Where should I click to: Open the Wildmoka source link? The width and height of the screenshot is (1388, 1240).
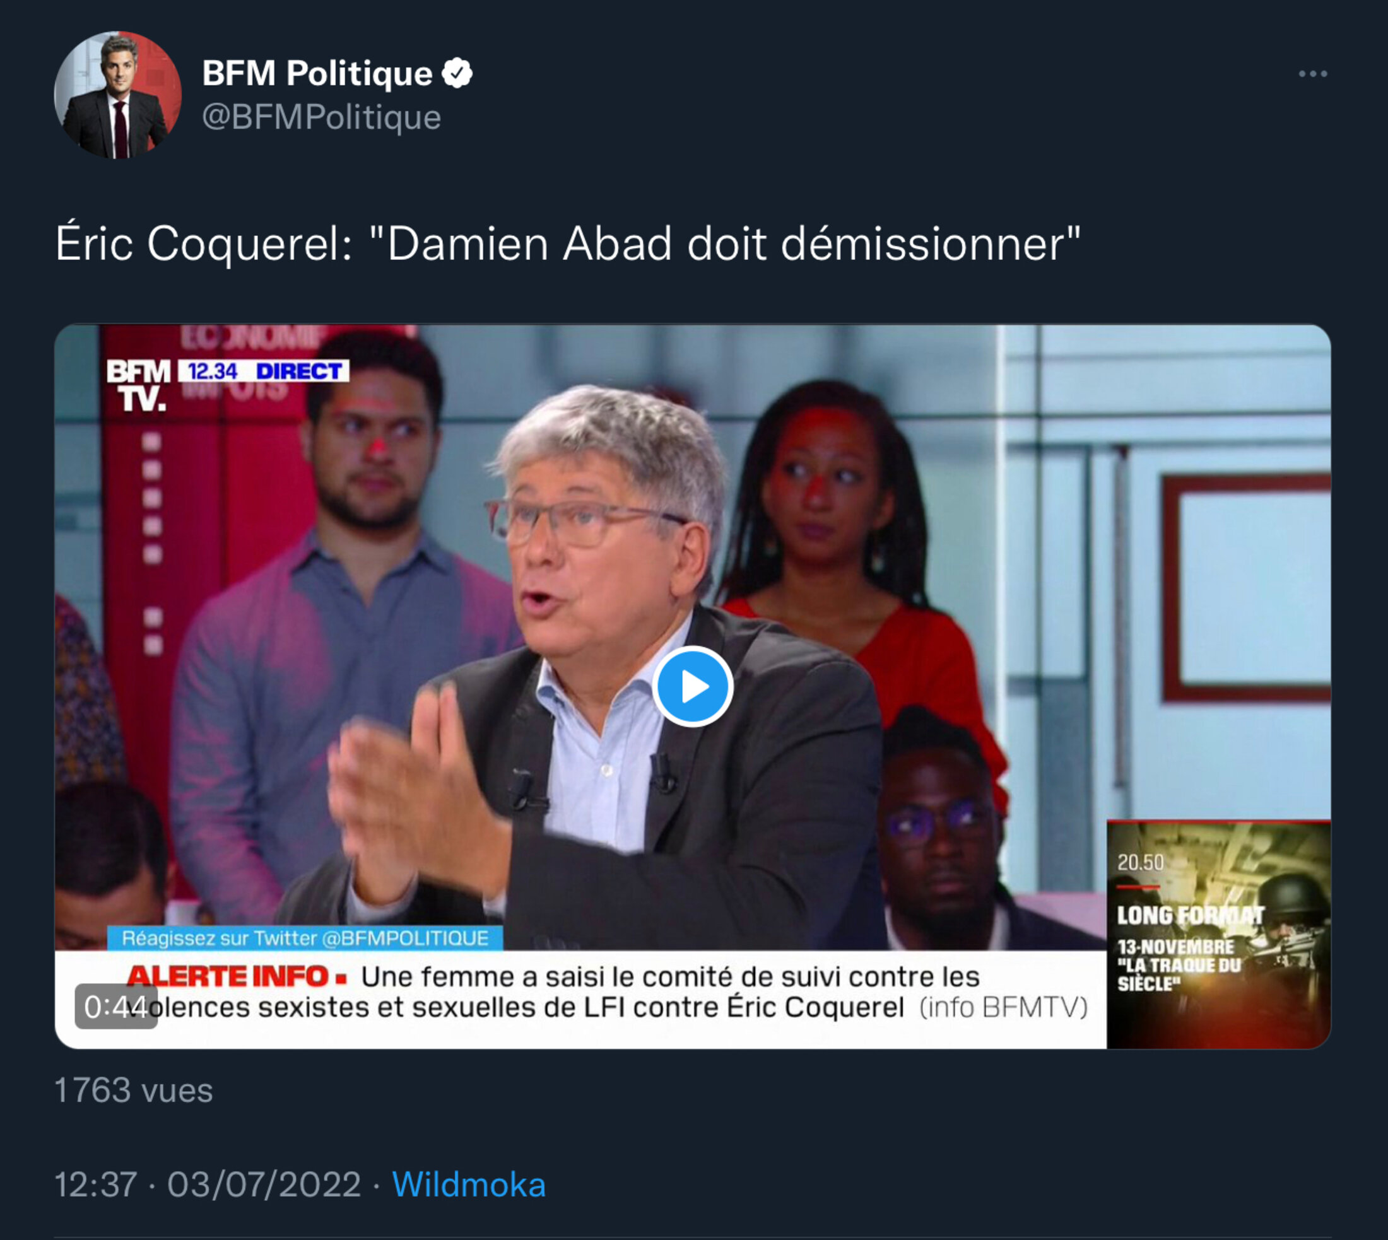click(469, 1184)
